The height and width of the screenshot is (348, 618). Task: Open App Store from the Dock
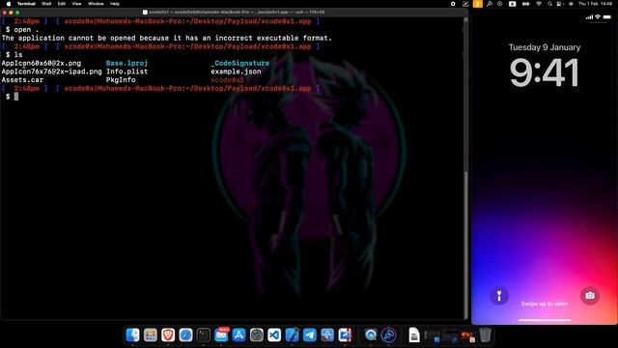tap(239, 335)
